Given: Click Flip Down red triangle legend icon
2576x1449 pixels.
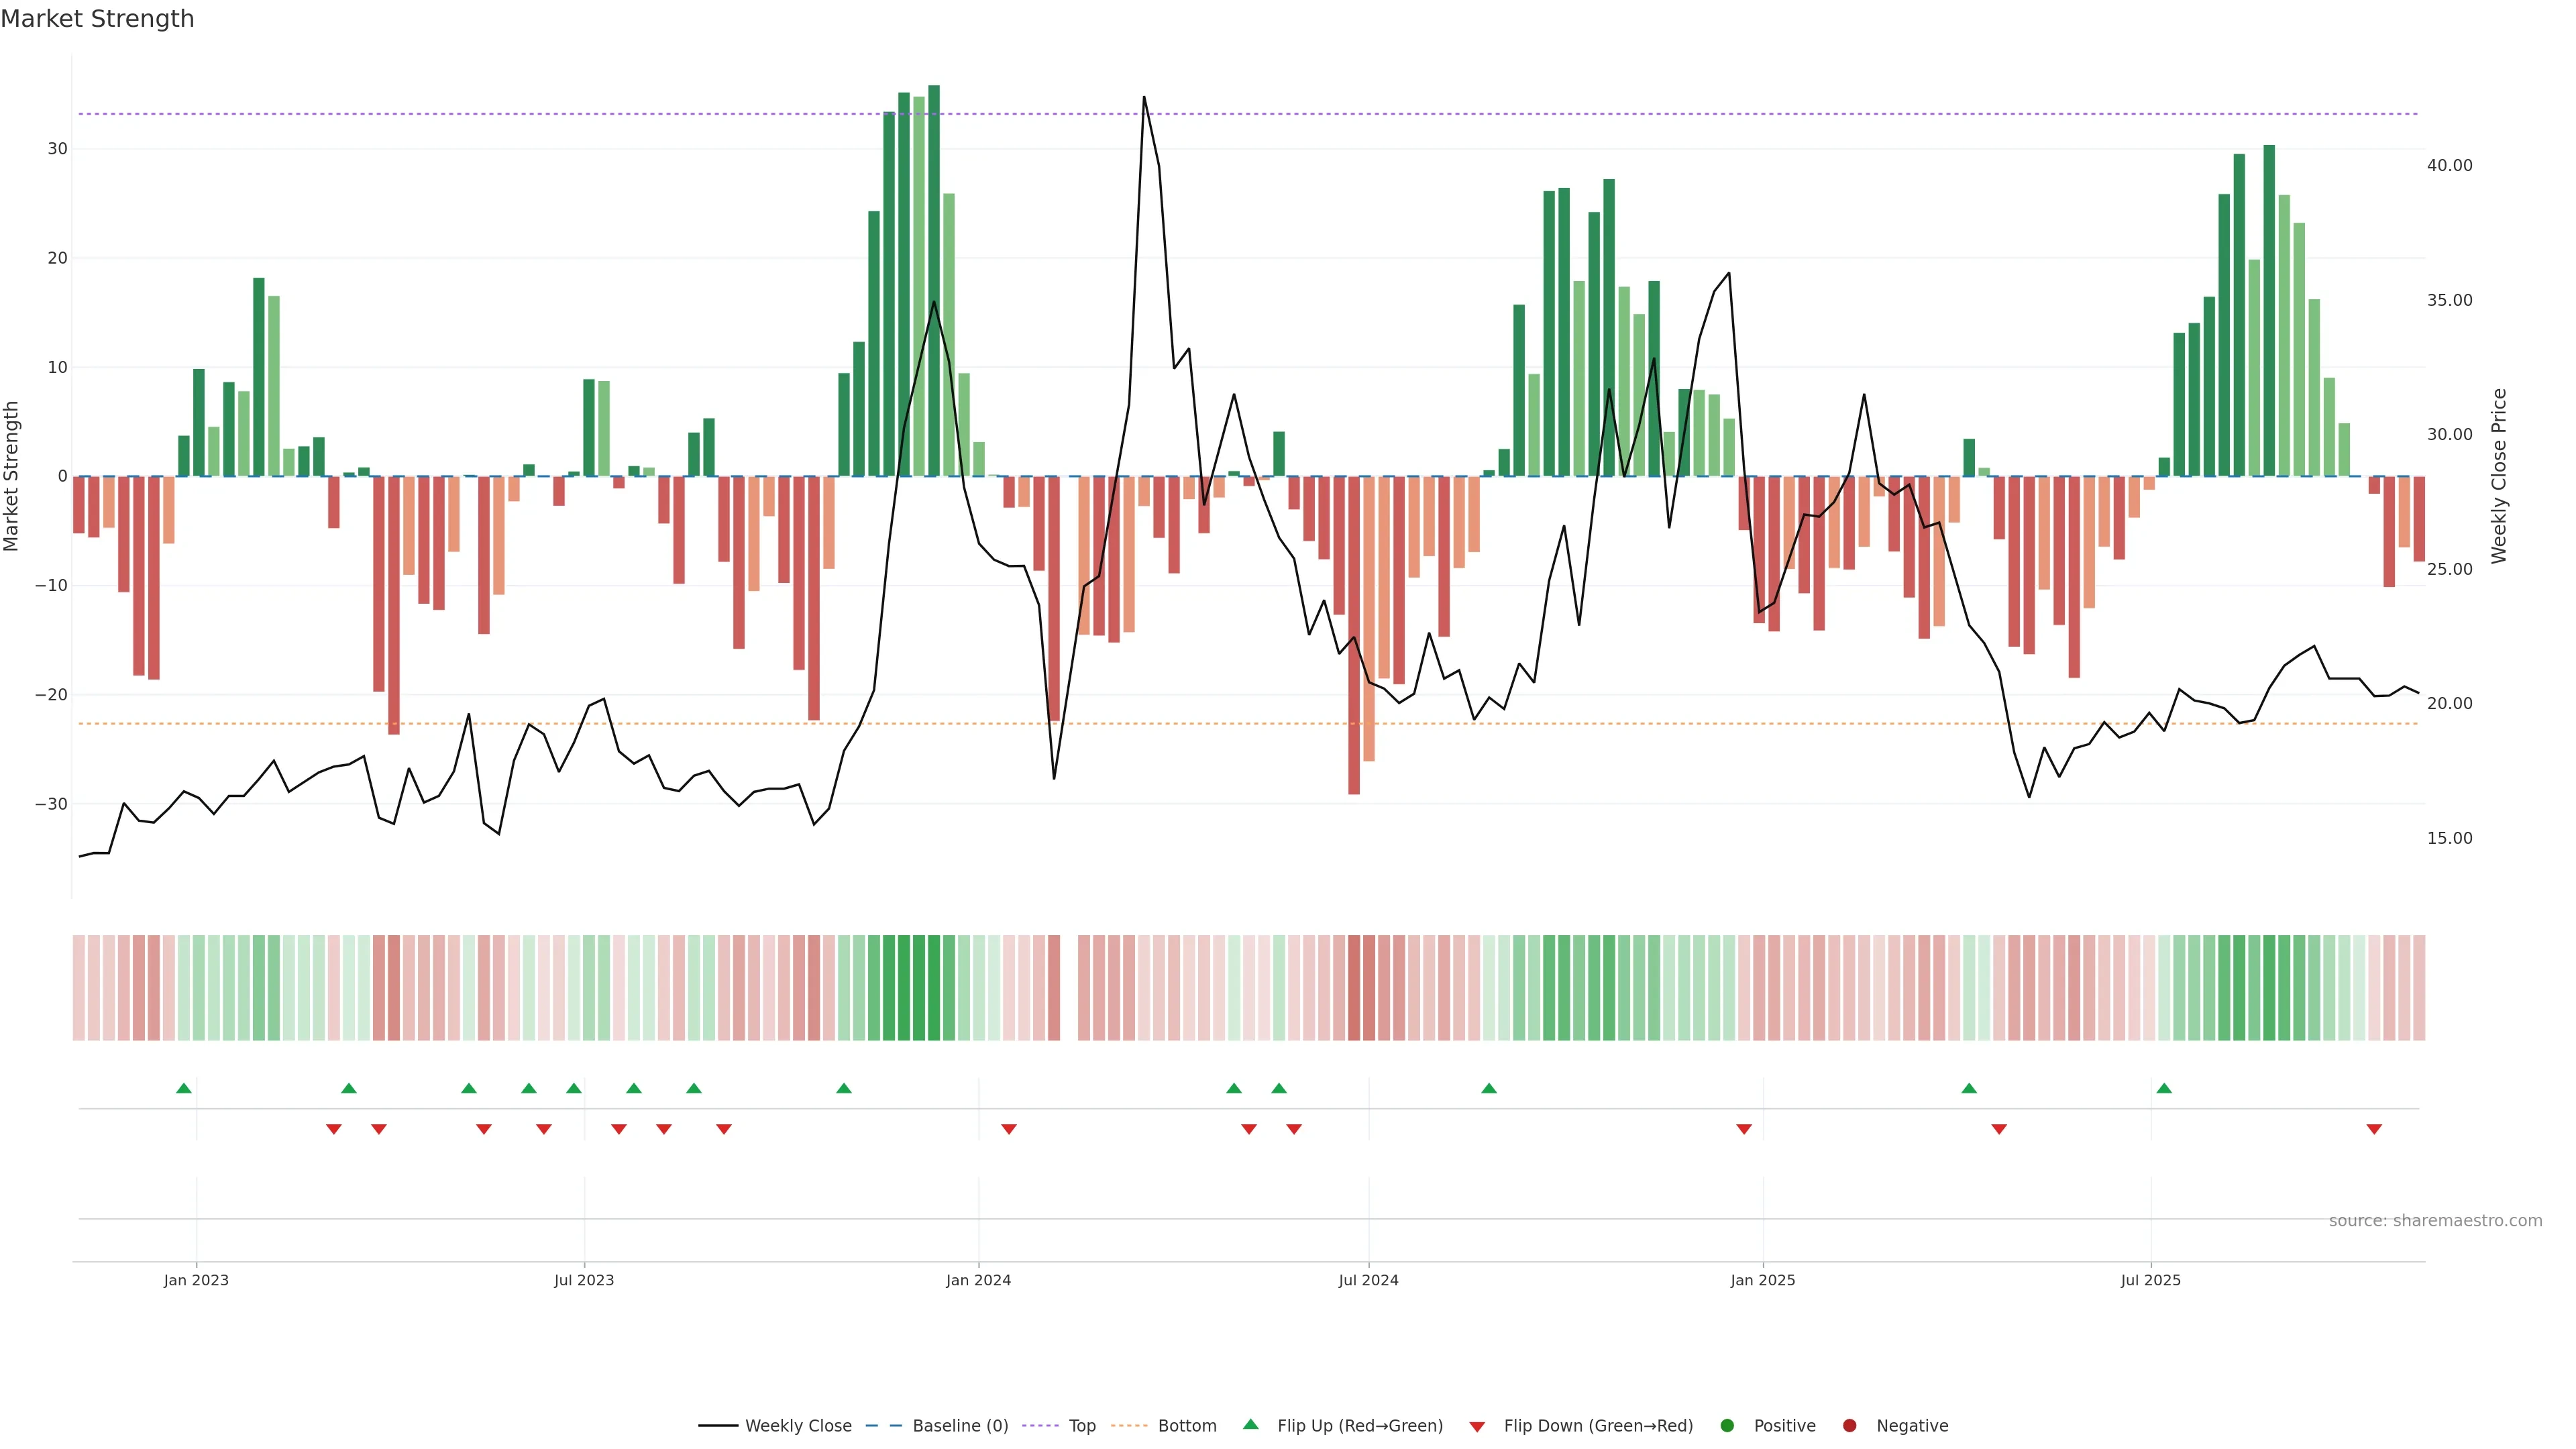Looking at the screenshot, I should tap(1477, 1427).
